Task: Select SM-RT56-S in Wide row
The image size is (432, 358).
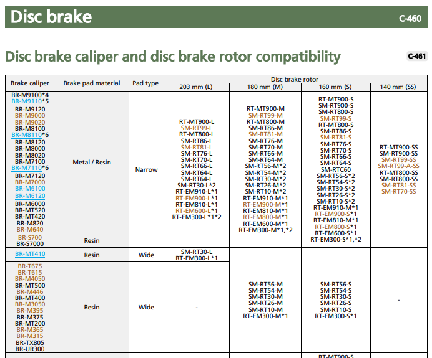Action: pyautogui.click(x=336, y=284)
